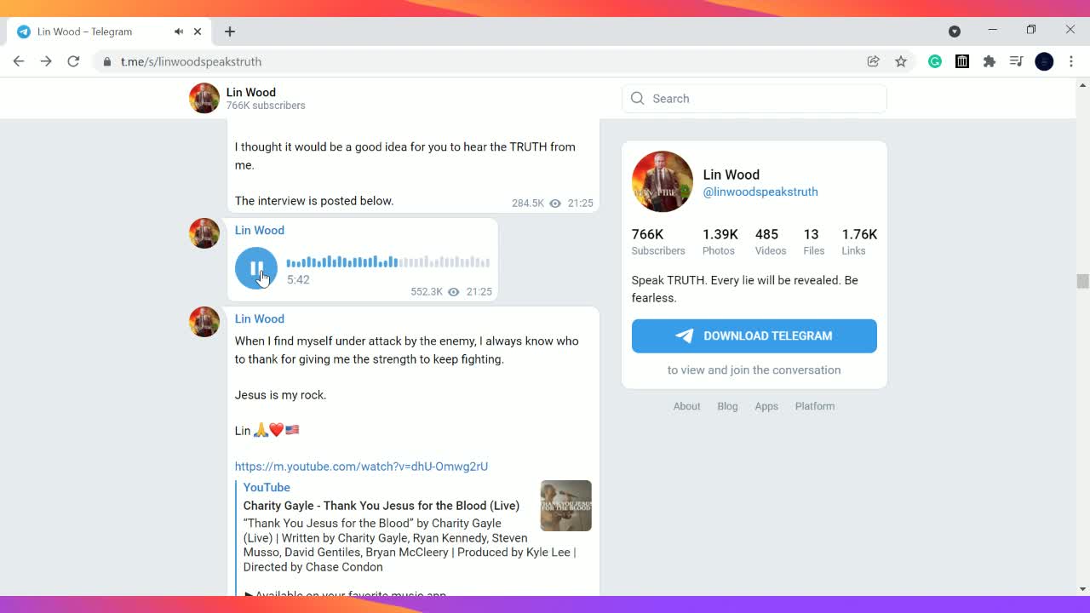Open Lin Wood name on text post
This screenshot has height=613, width=1090.
coord(260,318)
